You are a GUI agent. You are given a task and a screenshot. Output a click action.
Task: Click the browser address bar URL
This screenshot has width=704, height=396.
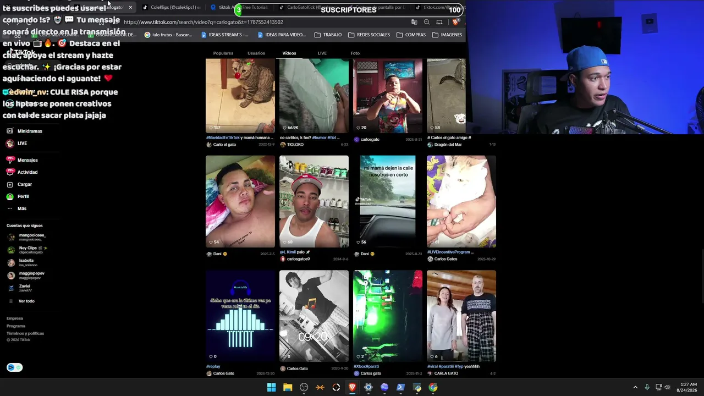(204, 22)
